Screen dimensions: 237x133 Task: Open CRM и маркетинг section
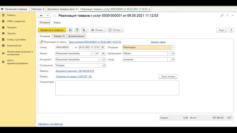[x=16, y=21]
